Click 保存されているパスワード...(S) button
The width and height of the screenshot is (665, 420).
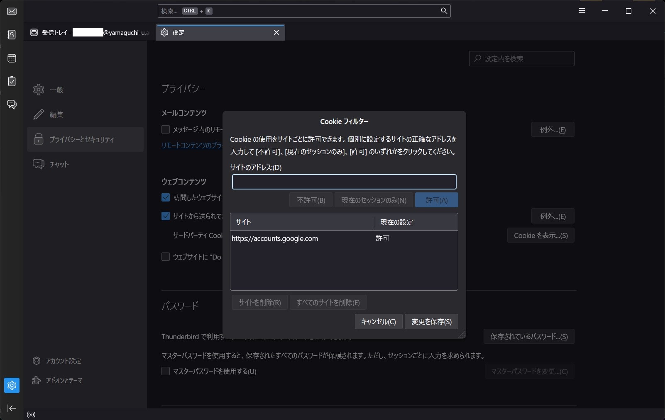point(529,337)
